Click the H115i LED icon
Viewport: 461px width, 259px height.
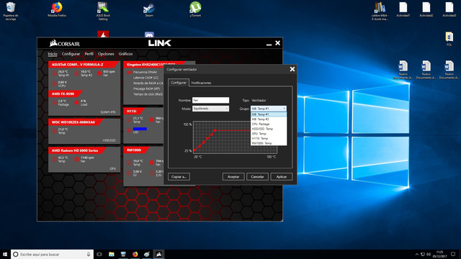click(x=129, y=130)
